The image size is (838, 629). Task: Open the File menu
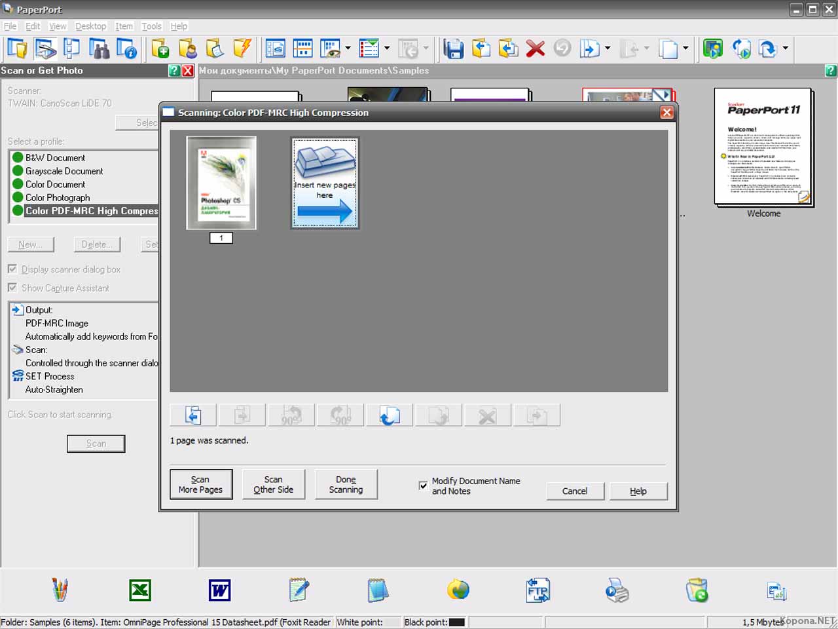click(10, 26)
